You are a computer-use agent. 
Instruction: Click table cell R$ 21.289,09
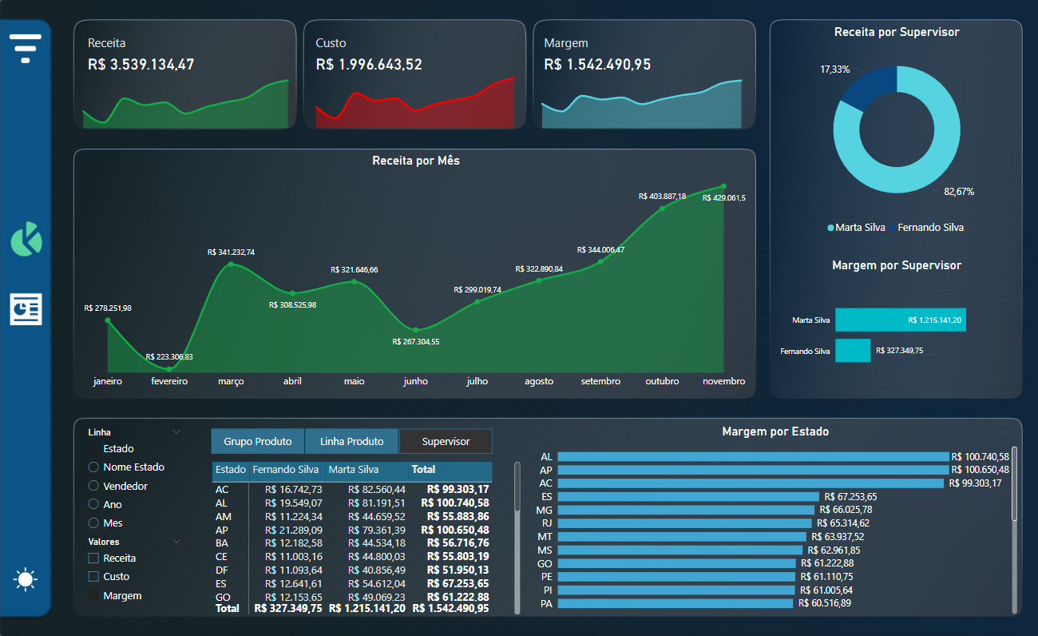click(293, 530)
